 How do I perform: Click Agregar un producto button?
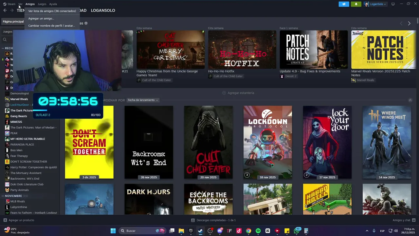[19, 220]
